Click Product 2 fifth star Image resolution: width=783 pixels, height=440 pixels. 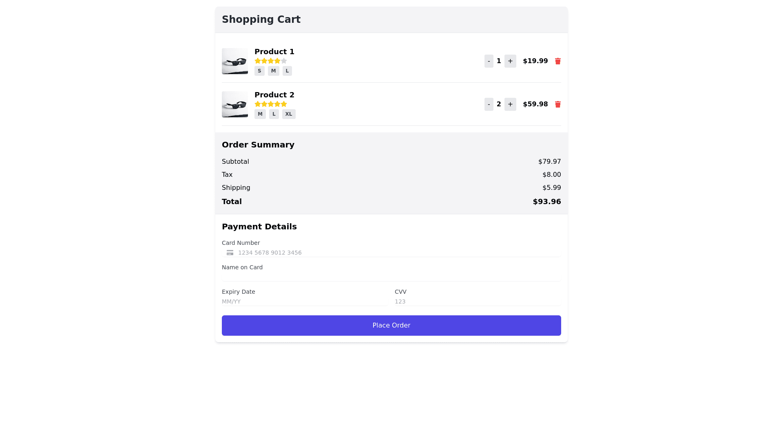[284, 104]
